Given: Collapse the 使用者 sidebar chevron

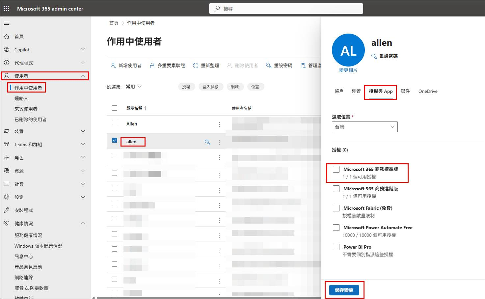Looking at the screenshot, I should click(x=83, y=76).
